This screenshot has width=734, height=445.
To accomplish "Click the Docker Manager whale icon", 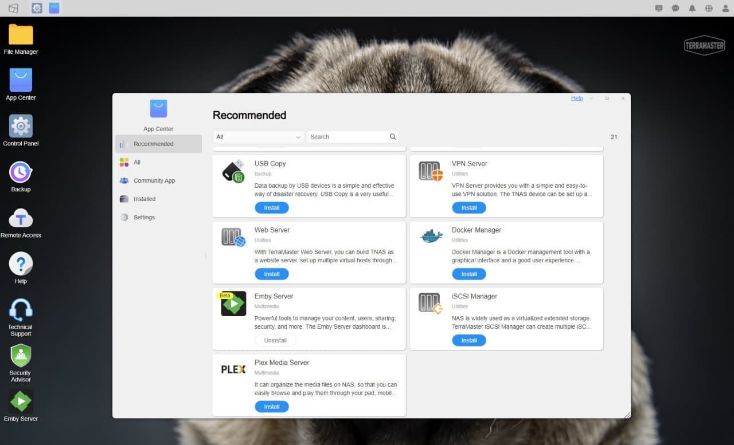I will 431,237.
